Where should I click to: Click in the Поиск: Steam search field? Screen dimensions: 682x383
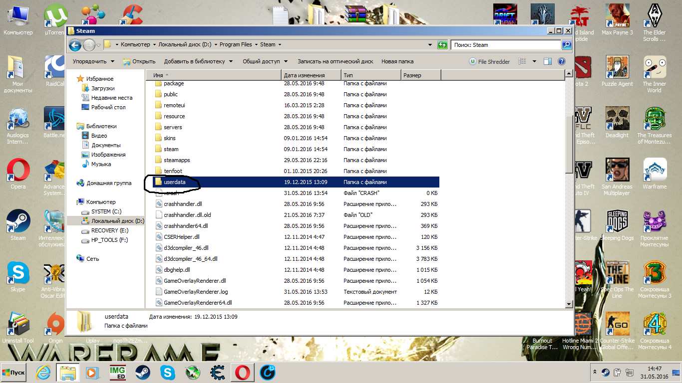pyautogui.click(x=506, y=45)
